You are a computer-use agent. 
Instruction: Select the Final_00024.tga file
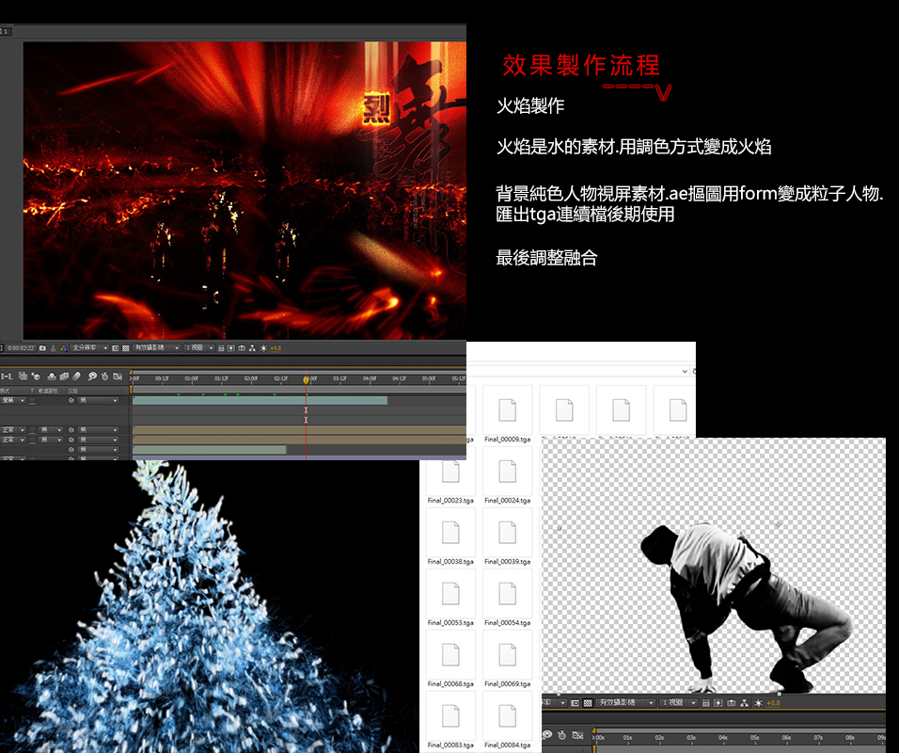point(508,475)
